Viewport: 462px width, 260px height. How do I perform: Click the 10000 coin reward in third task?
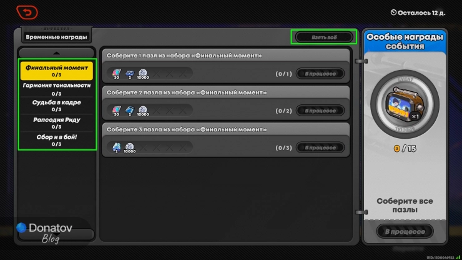(130, 147)
